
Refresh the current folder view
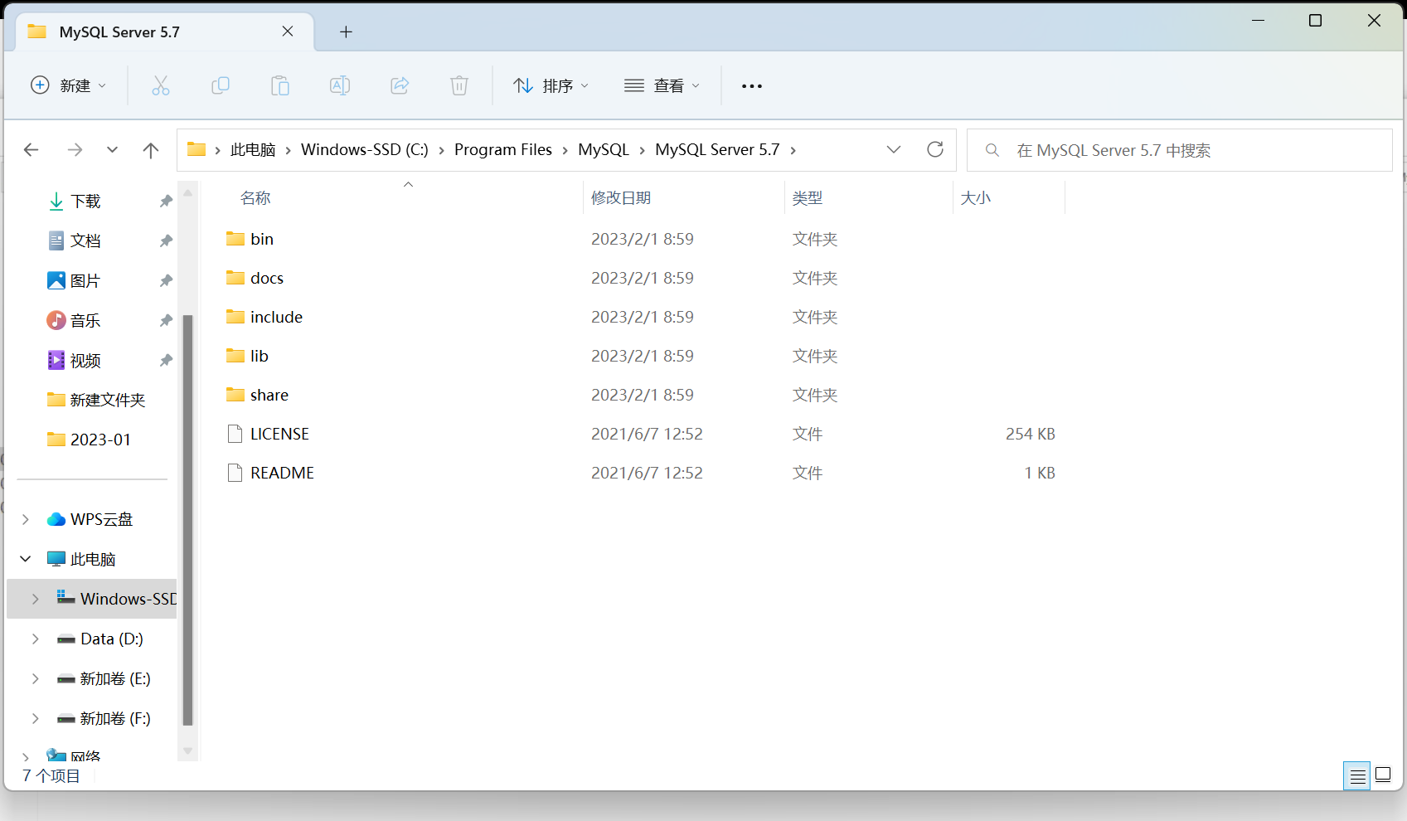pos(935,149)
